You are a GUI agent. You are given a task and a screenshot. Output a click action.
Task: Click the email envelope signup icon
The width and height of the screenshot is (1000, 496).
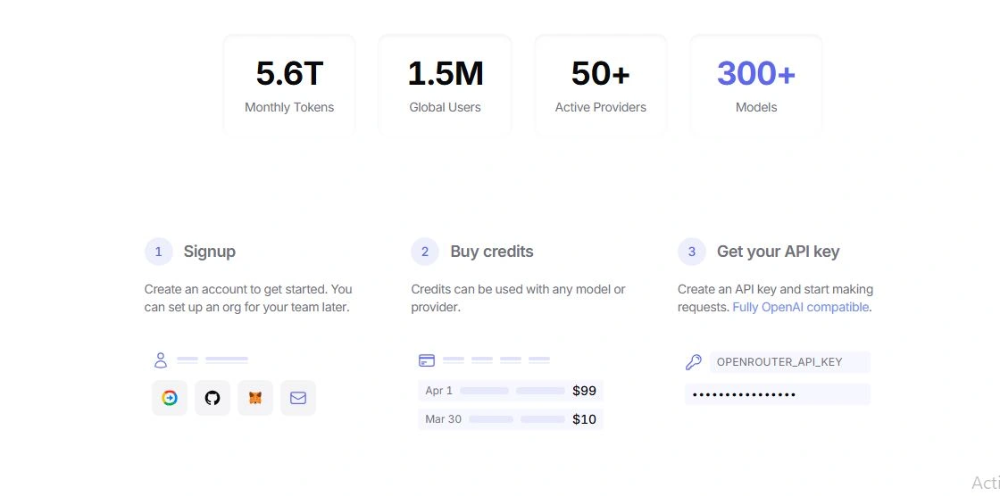[298, 398]
